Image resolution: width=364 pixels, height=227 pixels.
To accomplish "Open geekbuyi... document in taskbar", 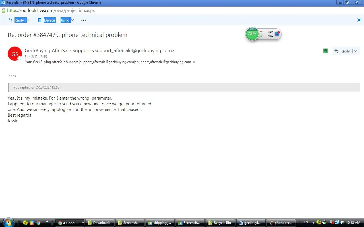I will click(251, 223).
